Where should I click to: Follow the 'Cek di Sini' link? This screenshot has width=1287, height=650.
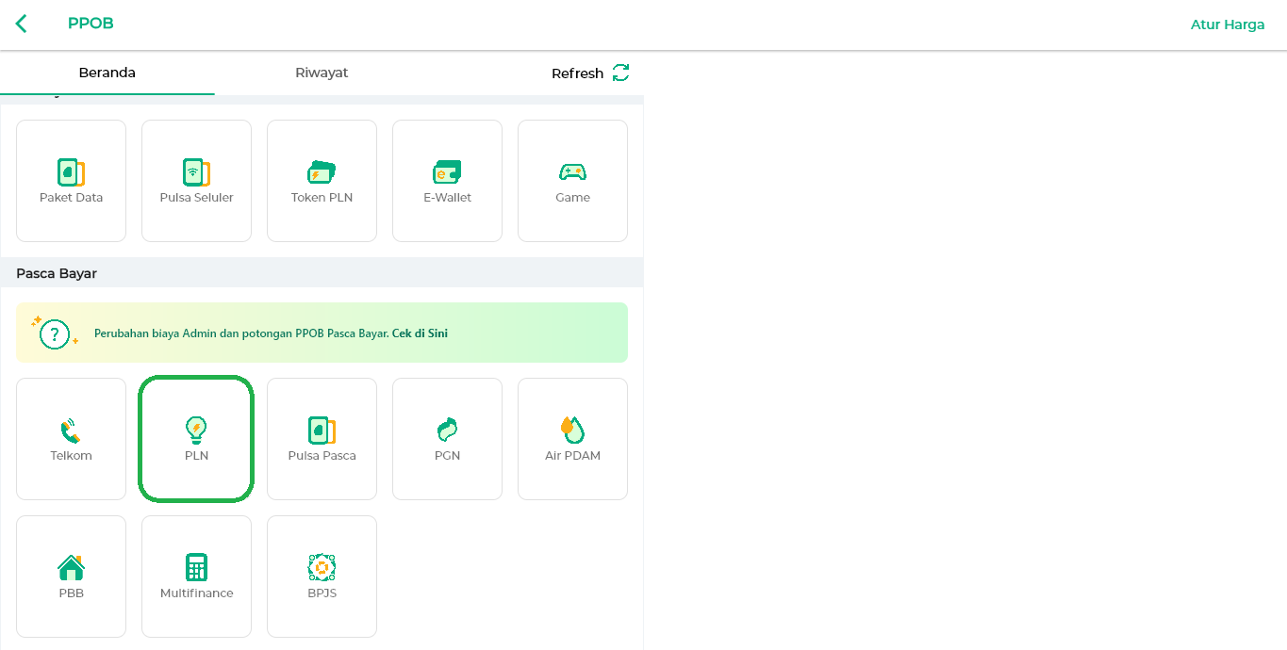pyautogui.click(x=420, y=333)
